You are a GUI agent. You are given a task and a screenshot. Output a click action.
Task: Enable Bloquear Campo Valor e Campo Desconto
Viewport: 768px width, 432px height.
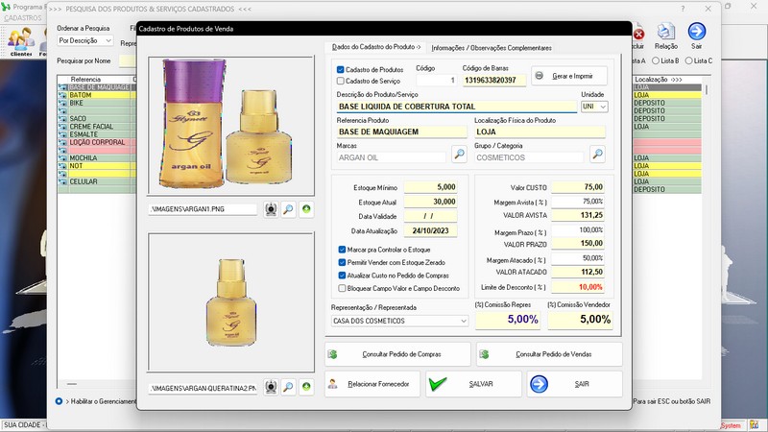344,287
